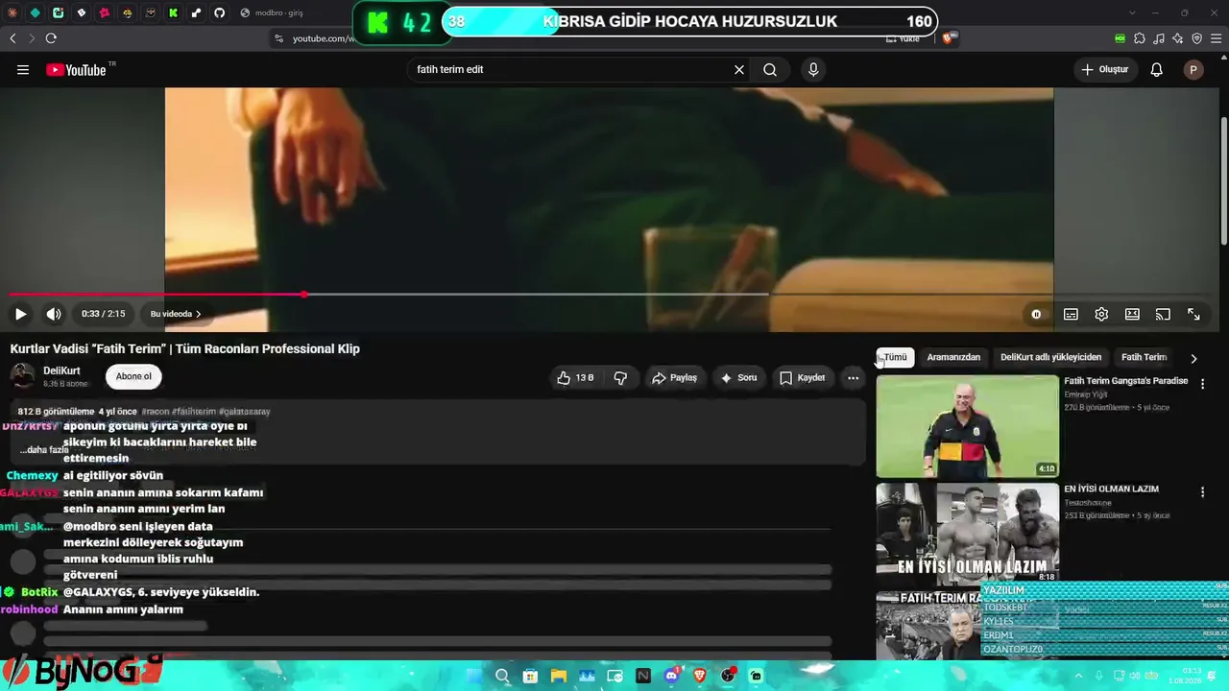Open OBS Studio from the taskbar
This screenshot has height=691, width=1229.
728,676
